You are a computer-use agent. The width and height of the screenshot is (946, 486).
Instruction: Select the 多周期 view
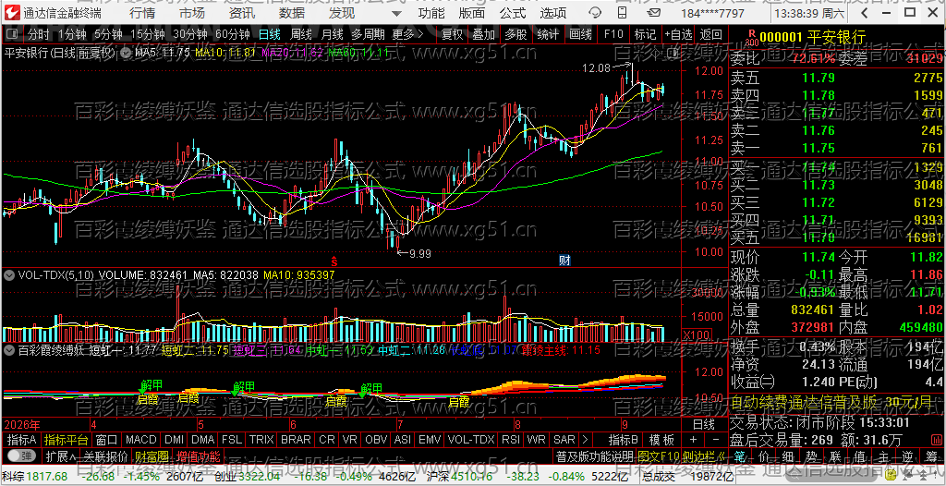coord(369,34)
